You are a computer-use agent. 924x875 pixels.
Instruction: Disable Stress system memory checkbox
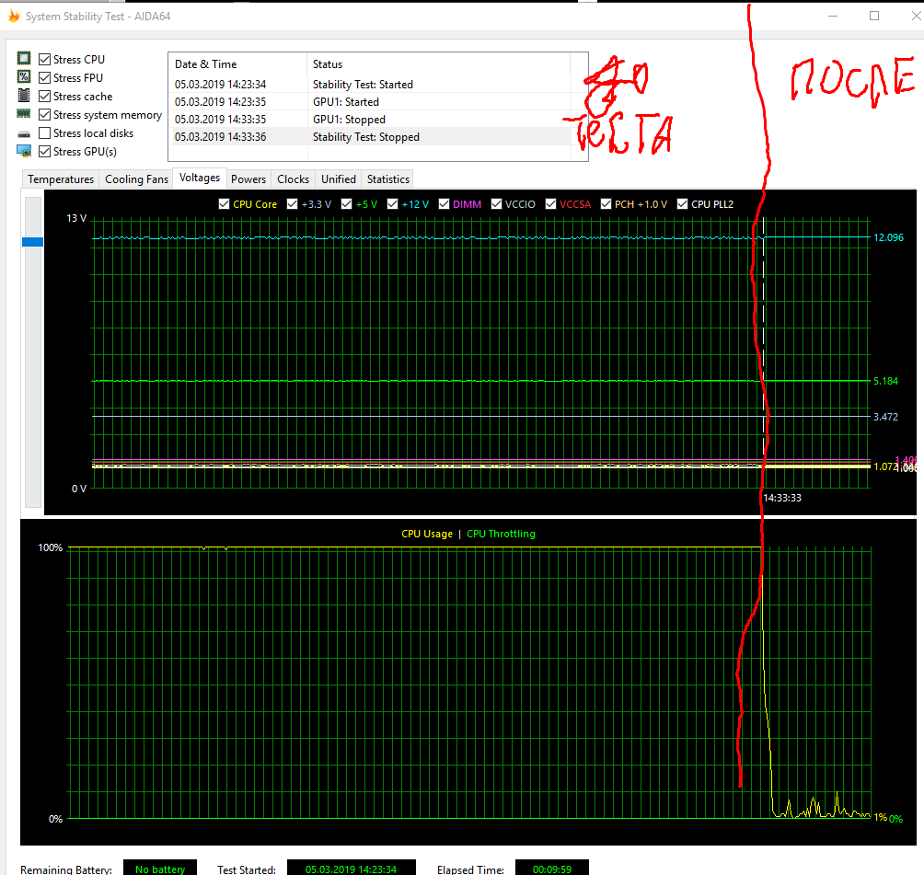coord(44,114)
